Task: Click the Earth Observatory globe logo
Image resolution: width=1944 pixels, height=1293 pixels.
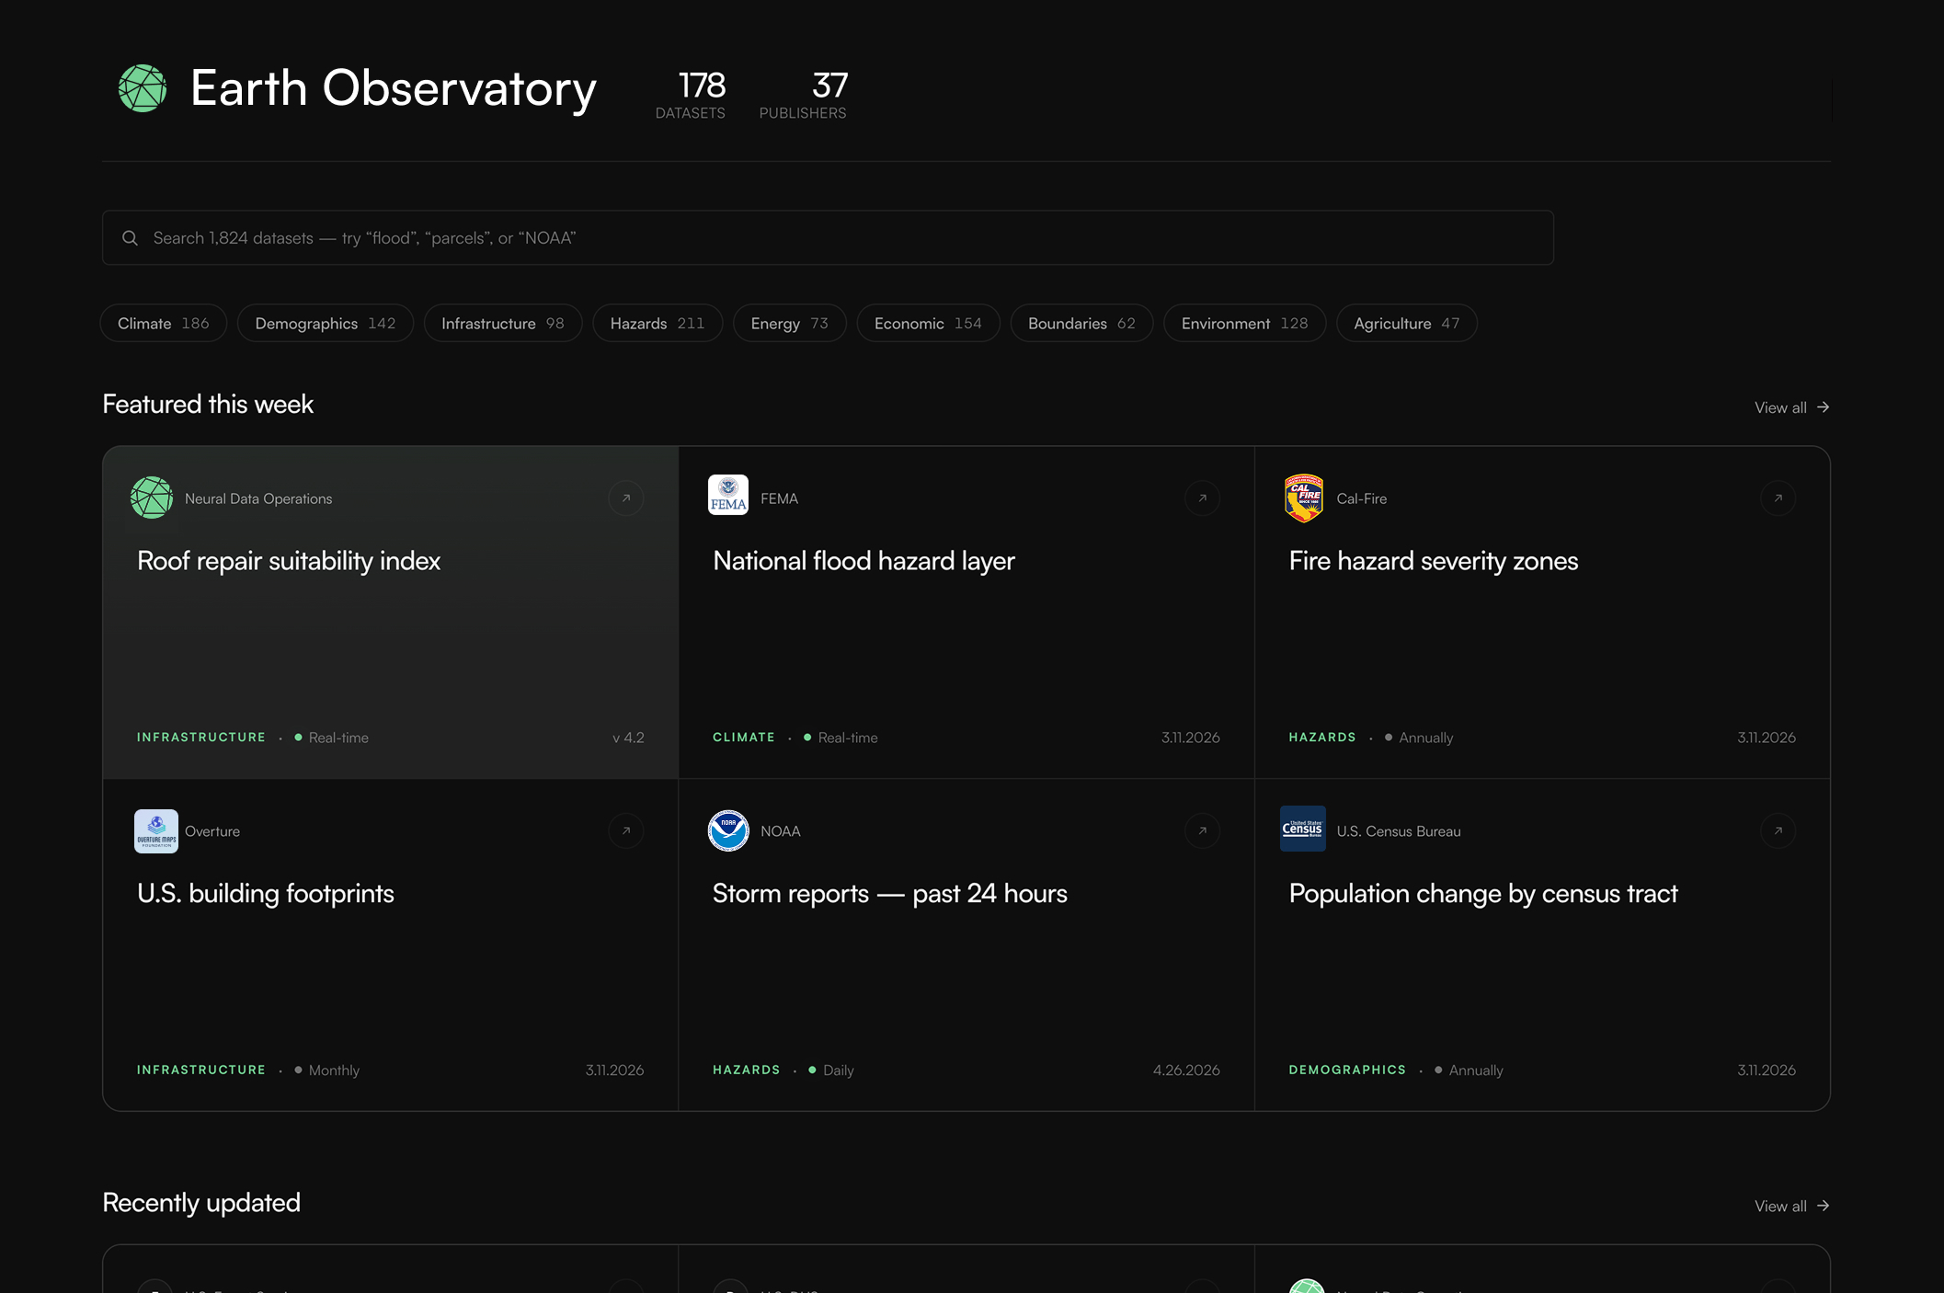Action: pyautogui.click(x=143, y=88)
